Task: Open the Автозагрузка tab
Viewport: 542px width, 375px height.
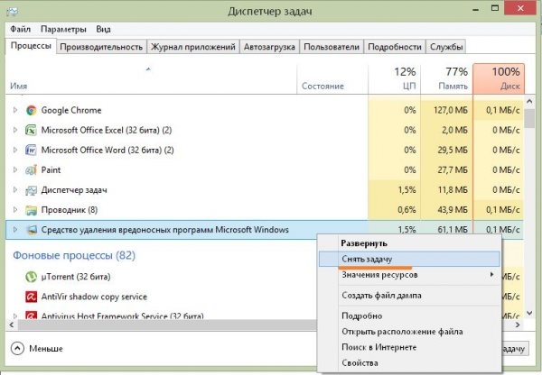Action: coord(269,47)
